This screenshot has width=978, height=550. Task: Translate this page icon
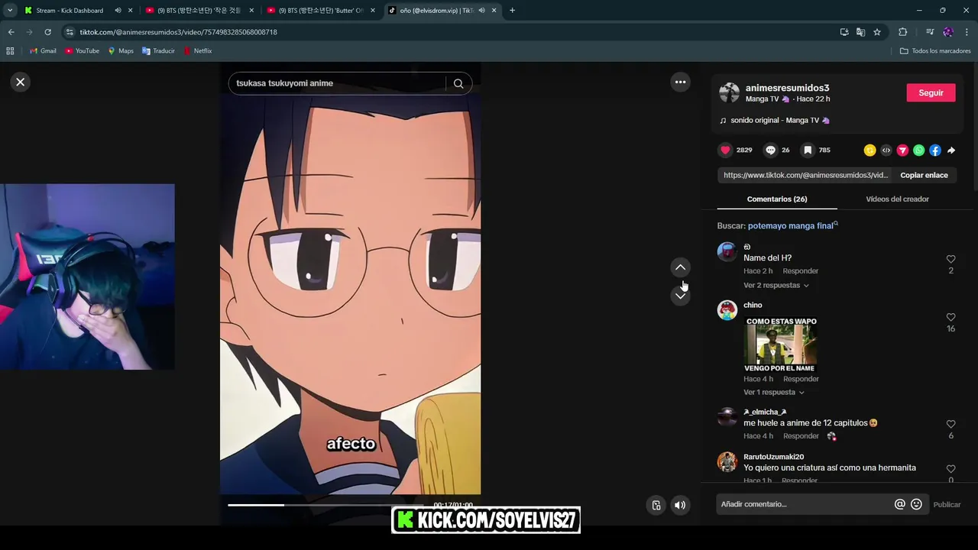pyautogui.click(x=860, y=32)
